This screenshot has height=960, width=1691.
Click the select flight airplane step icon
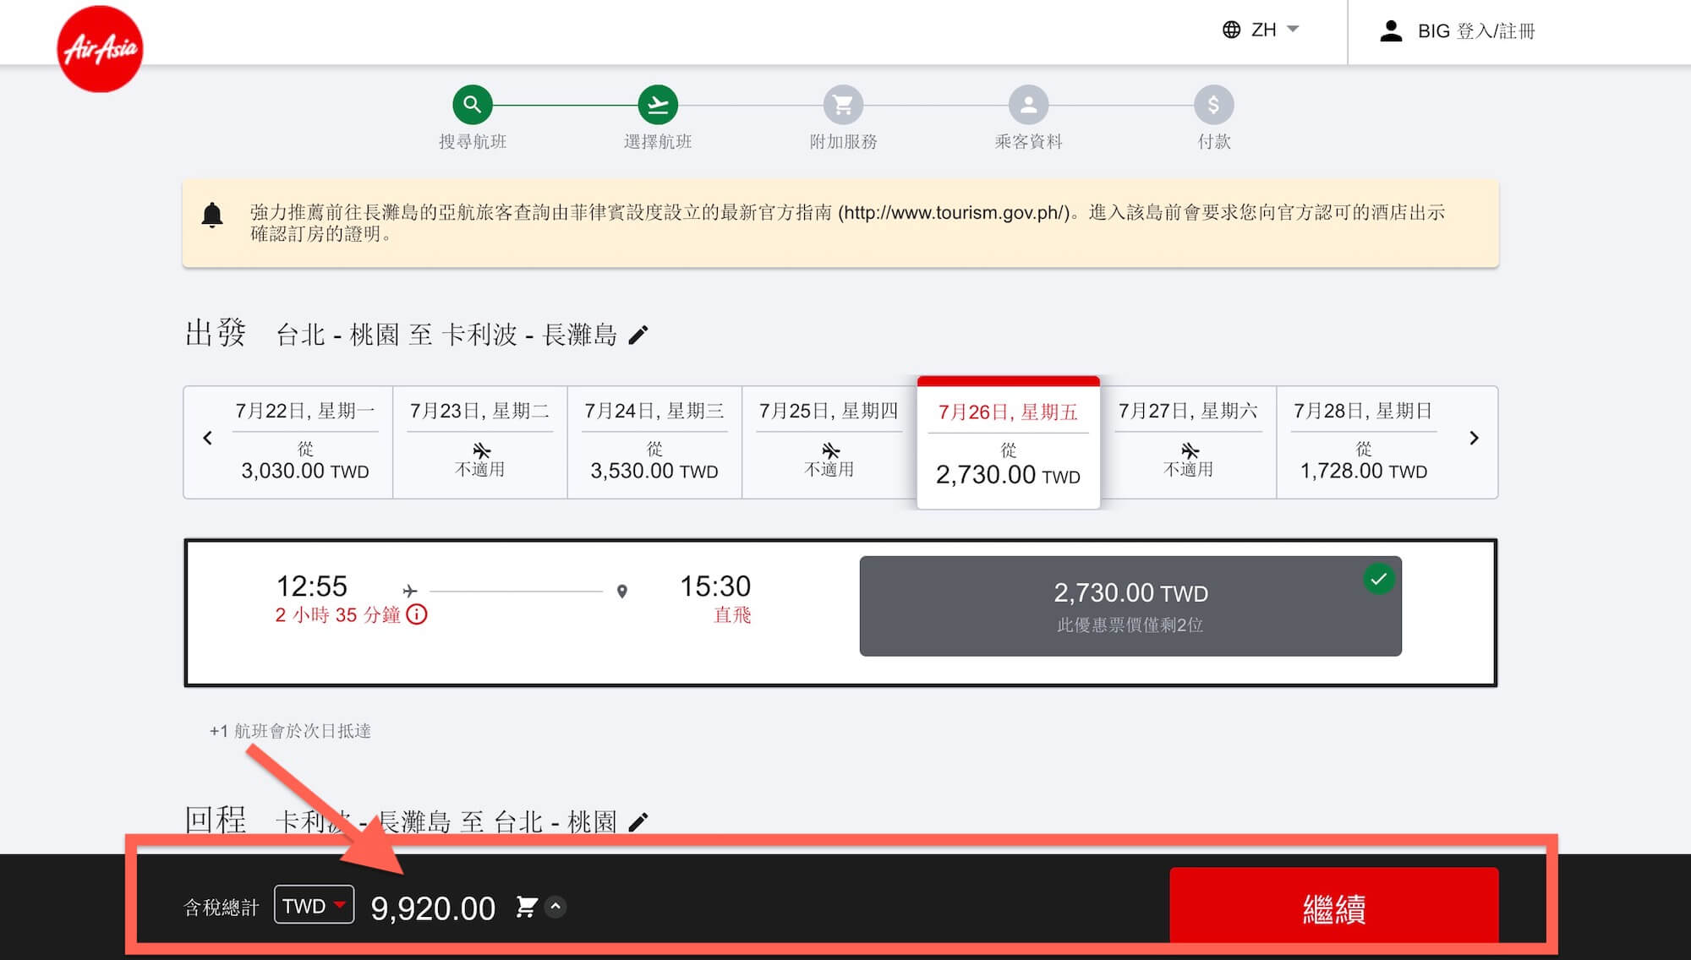pos(657,105)
